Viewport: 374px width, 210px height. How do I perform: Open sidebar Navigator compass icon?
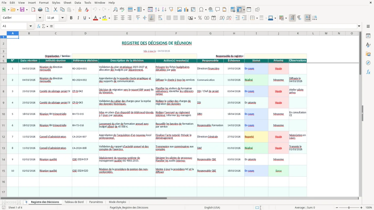click(368, 63)
